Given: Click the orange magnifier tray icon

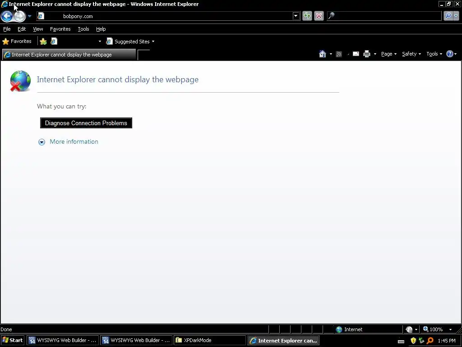Looking at the screenshot, I should (430, 341).
